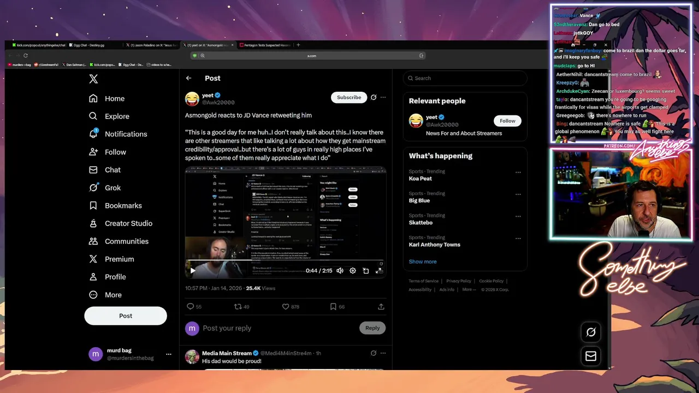
Task: Open Explore in the sidebar
Action: (x=109, y=116)
